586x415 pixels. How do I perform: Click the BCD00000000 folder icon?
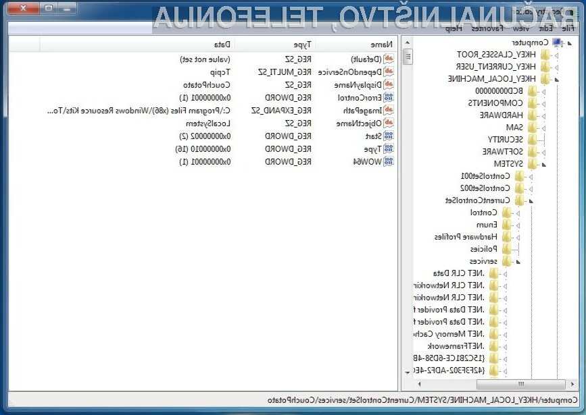tap(532, 91)
